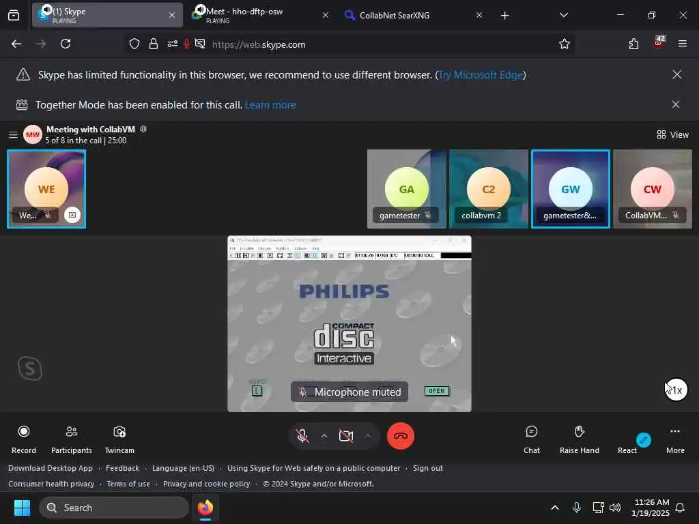
Task: Unmute the microphone in call controls
Action: [x=302, y=436]
